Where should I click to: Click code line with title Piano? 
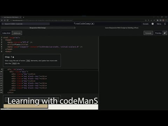pyautogui.click(x=17, y=44)
